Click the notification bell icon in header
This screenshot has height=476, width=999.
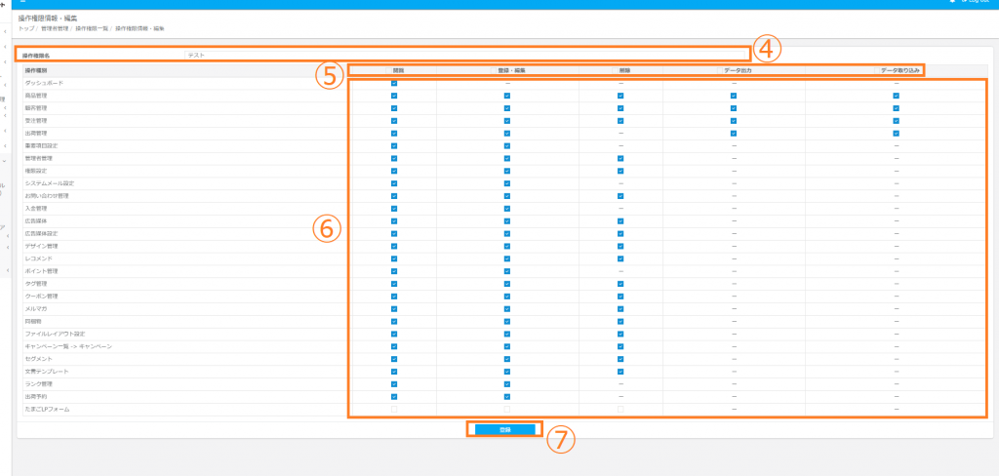[952, 2]
